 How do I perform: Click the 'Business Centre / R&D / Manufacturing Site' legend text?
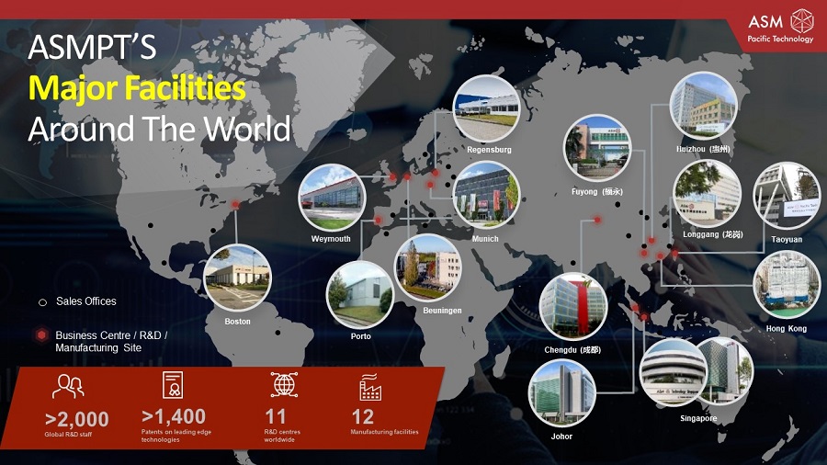click(x=111, y=341)
